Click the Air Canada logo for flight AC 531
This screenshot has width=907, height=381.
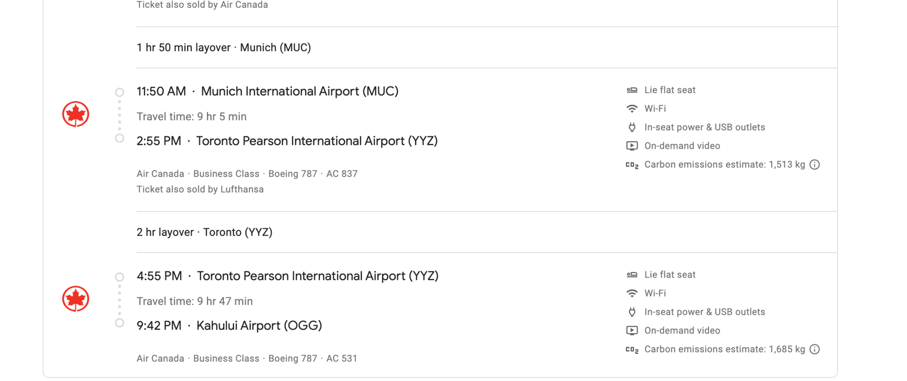click(75, 299)
